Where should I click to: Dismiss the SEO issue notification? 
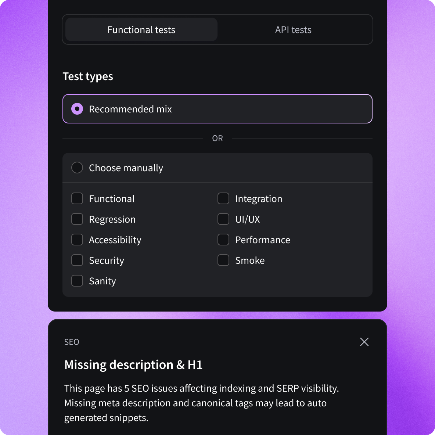[364, 342]
